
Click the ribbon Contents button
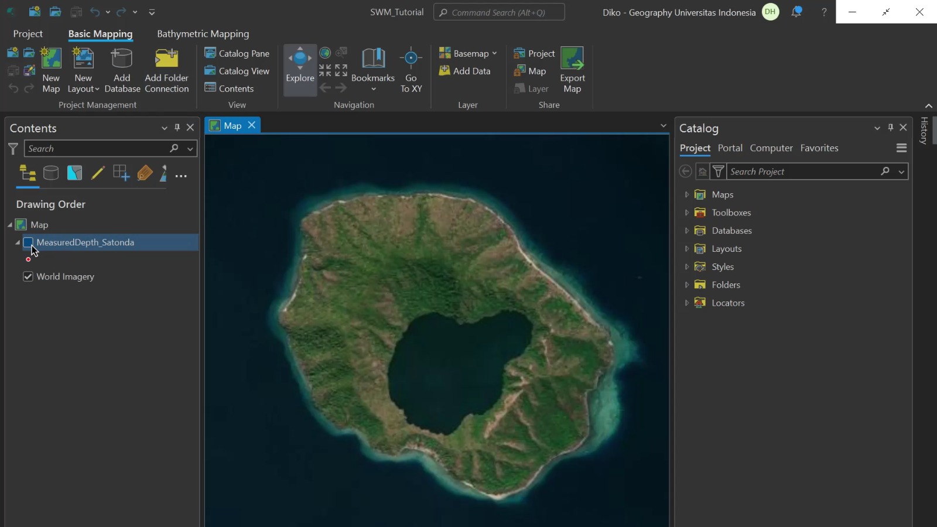(x=229, y=88)
